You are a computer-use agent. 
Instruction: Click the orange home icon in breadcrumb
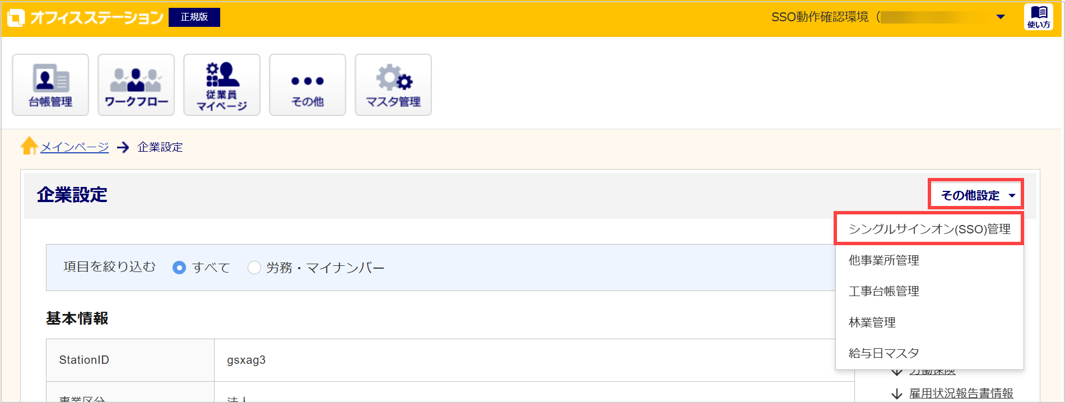pyautogui.click(x=29, y=146)
